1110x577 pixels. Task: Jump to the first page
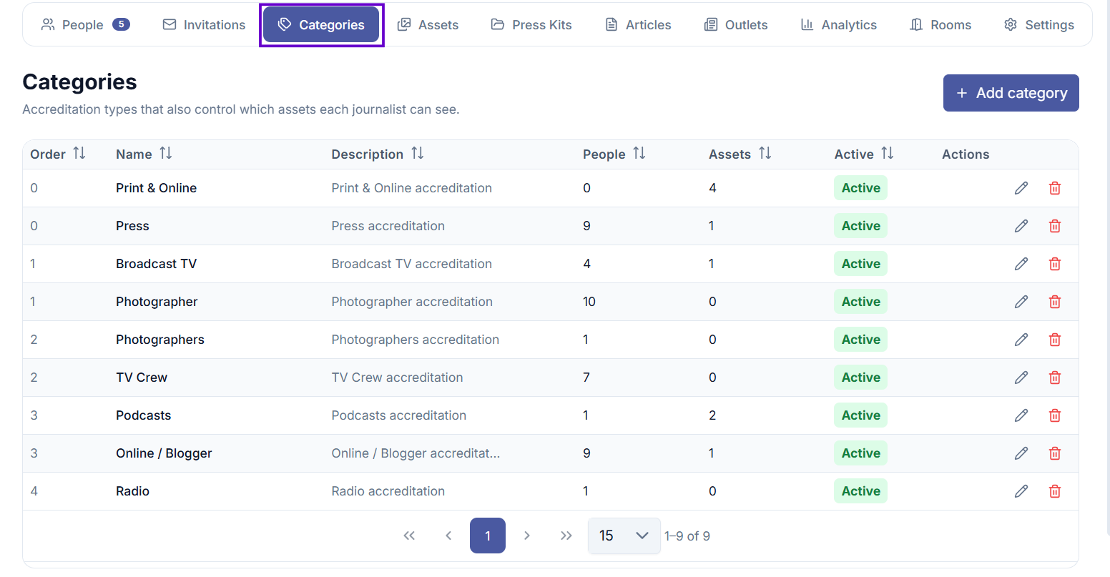tap(409, 536)
